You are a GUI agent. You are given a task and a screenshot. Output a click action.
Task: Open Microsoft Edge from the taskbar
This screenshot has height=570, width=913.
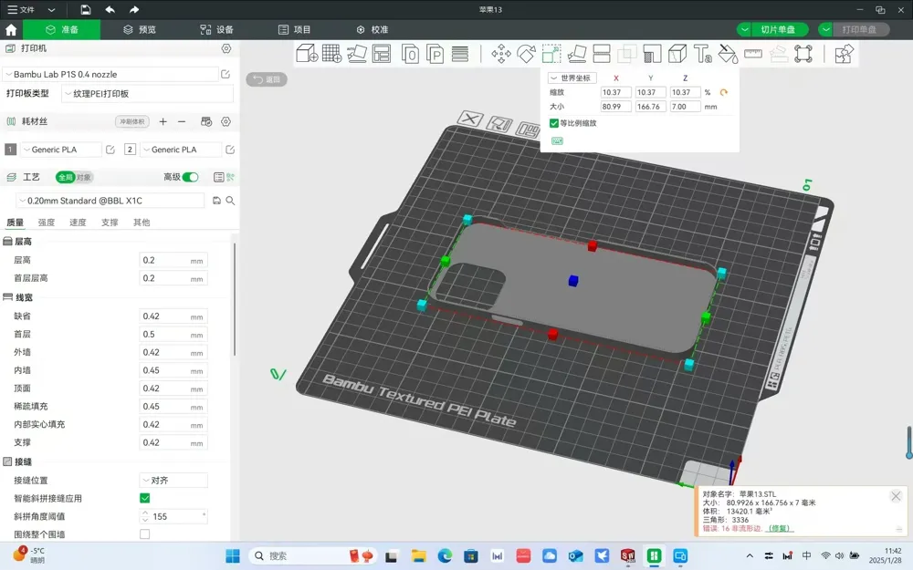[x=445, y=556]
